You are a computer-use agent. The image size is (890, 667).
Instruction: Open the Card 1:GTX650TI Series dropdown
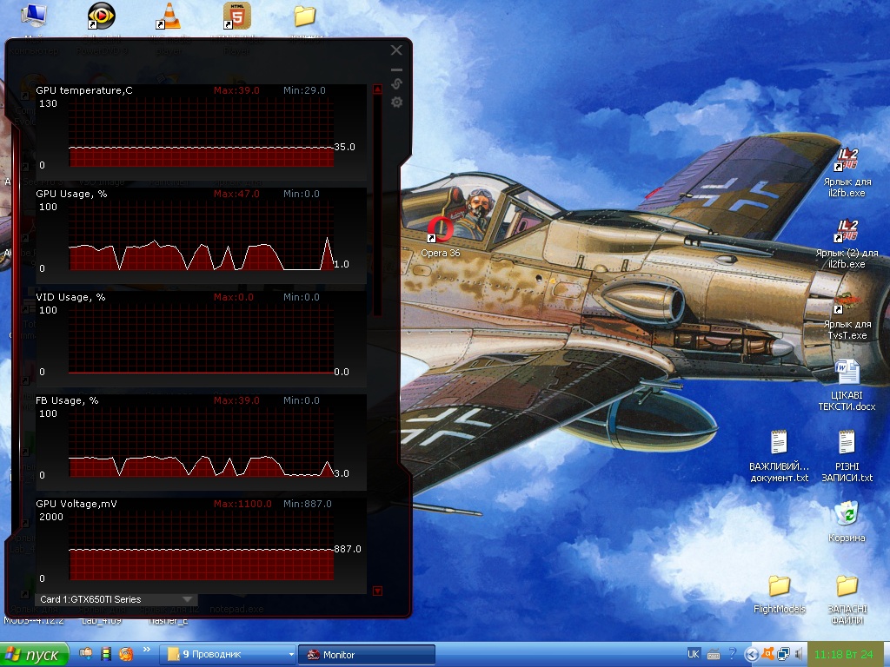[116, 599]
